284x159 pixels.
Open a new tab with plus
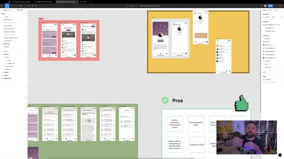pyautogui.click(x=91, y=2)
